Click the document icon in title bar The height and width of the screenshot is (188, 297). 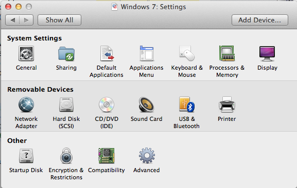coord(114,7)
